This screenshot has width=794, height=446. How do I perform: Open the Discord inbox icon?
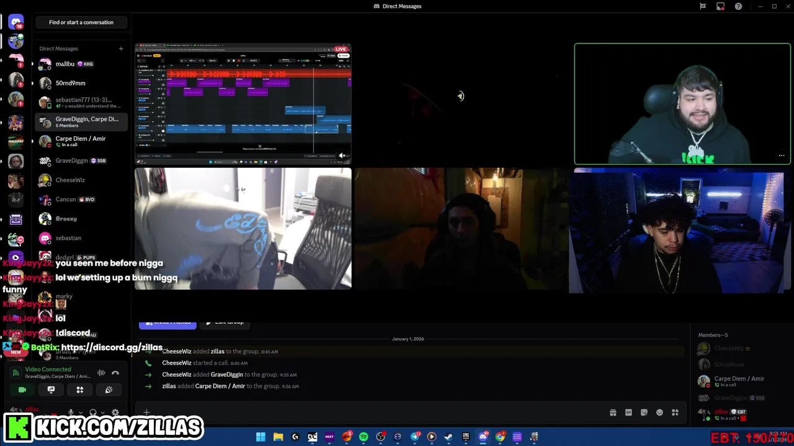point(720,6)
